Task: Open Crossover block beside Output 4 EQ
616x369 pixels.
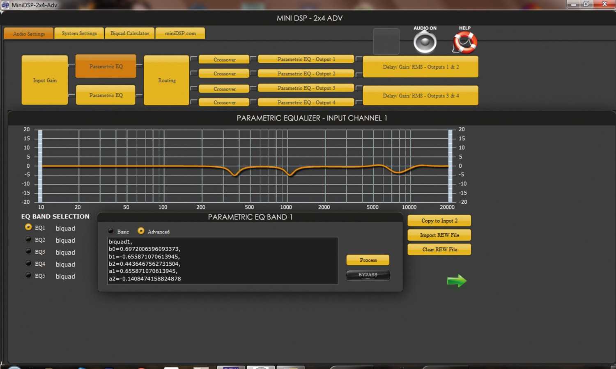Action: click(224, 102)
